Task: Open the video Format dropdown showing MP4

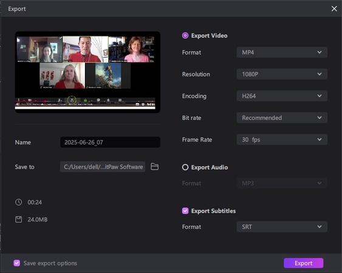Action: pyautogui.click(x=282, y=52)
